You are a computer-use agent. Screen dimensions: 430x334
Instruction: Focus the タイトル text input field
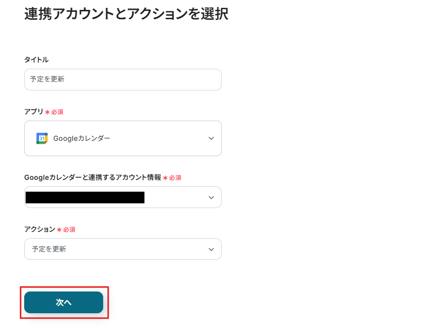pyautogui.click(x=122, y=80)
